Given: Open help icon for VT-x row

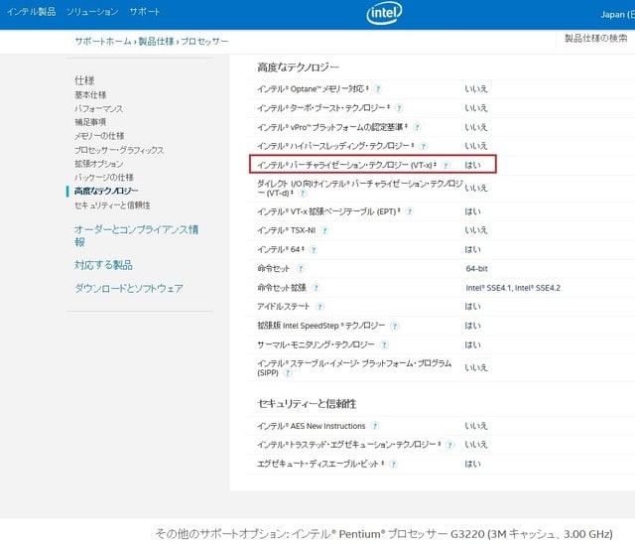Looking at the screenshot, I should (445, 165).
